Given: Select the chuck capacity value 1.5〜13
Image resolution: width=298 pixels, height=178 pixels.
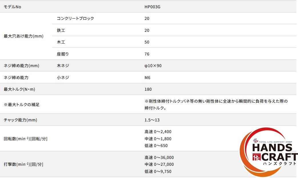Looking at the screenshot, I should [153, 120].
